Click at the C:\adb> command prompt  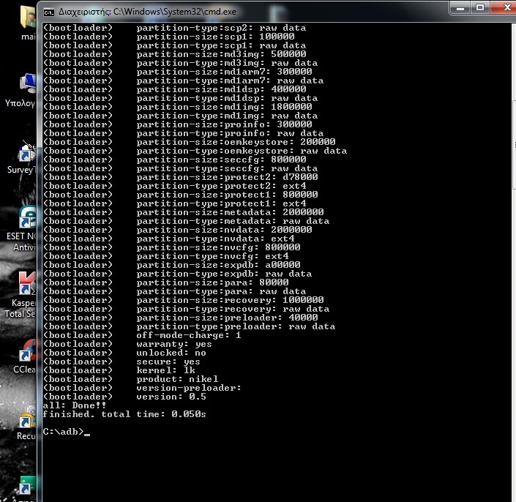tap(66, 432)
